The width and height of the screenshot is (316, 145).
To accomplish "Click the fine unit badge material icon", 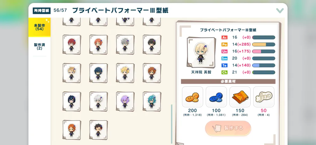I will (x=264, y=97).
